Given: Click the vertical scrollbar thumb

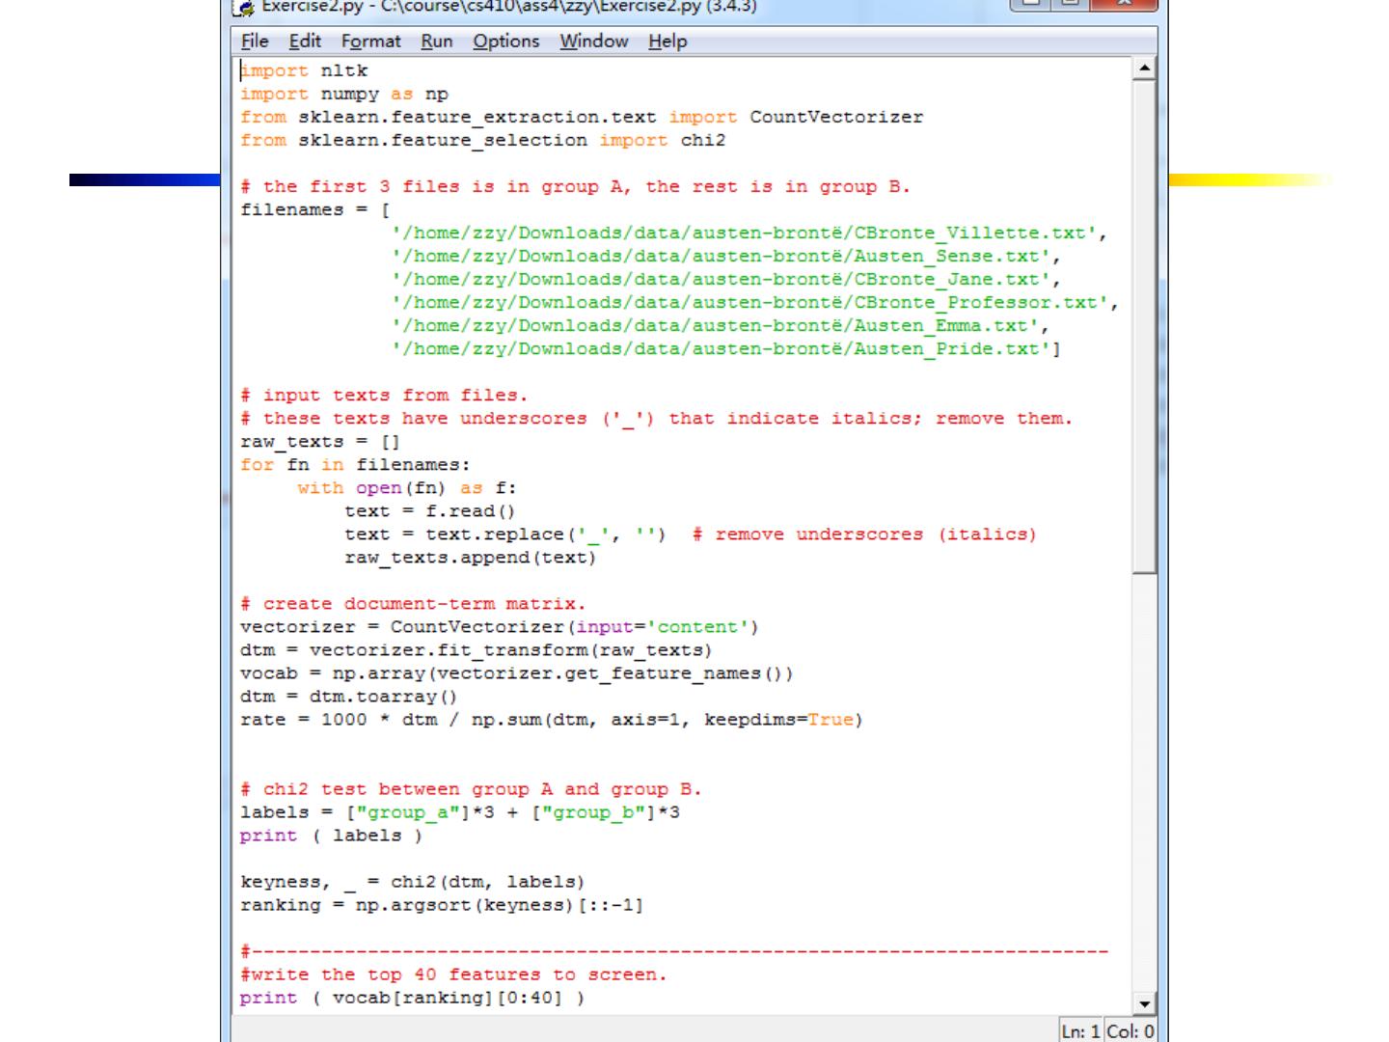Looking at the screenshot, I should pyautogui.click(x=1144, y=326).
